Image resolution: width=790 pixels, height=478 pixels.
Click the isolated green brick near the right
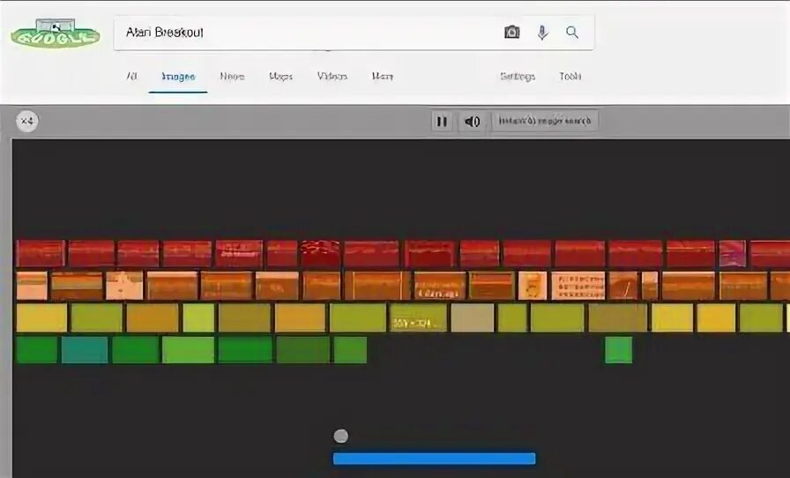point(619,350)
